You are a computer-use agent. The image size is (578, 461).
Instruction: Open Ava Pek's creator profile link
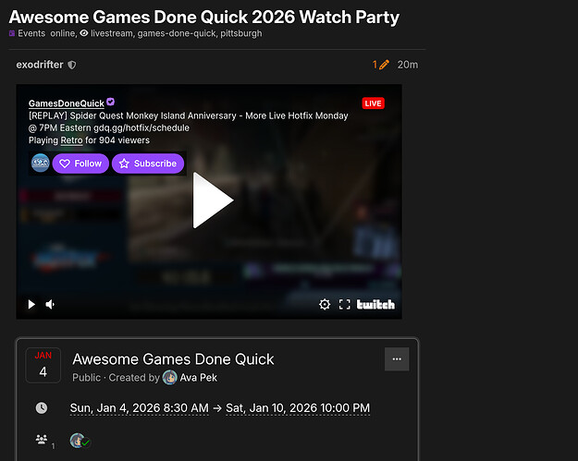point(198,378)
